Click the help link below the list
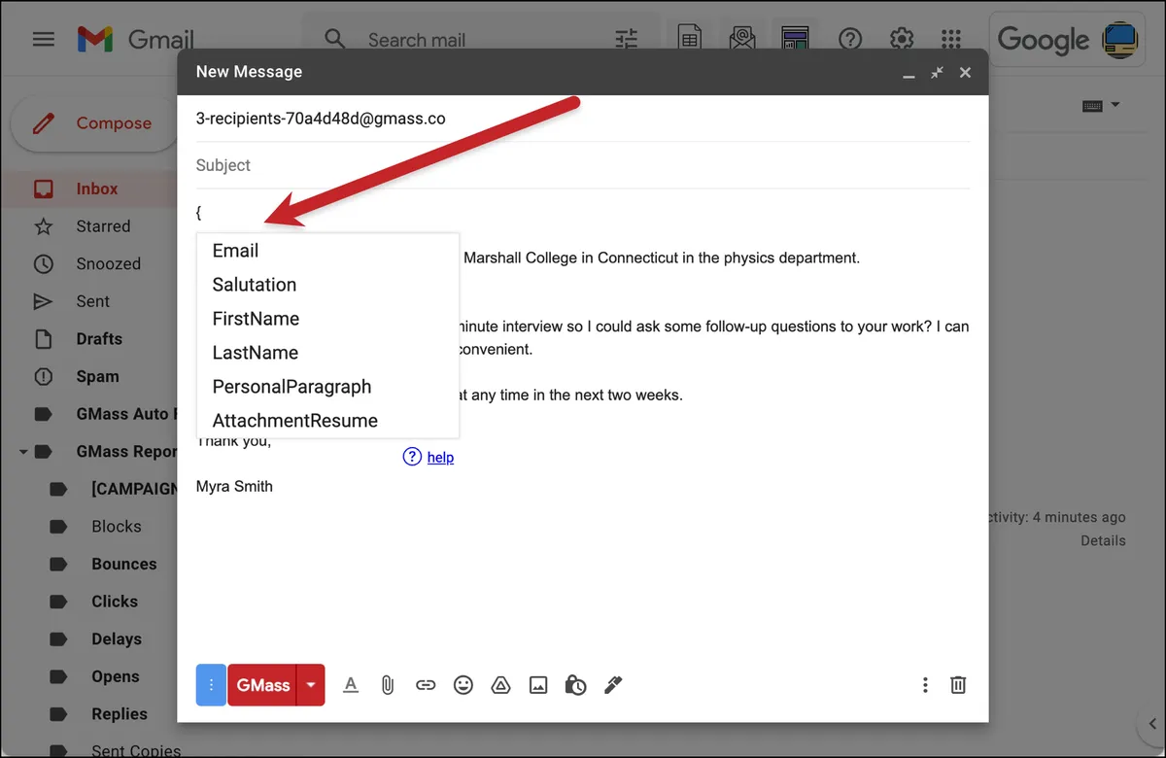The width and height of the screenshot is (1166, 758). [x=440, y=457]
